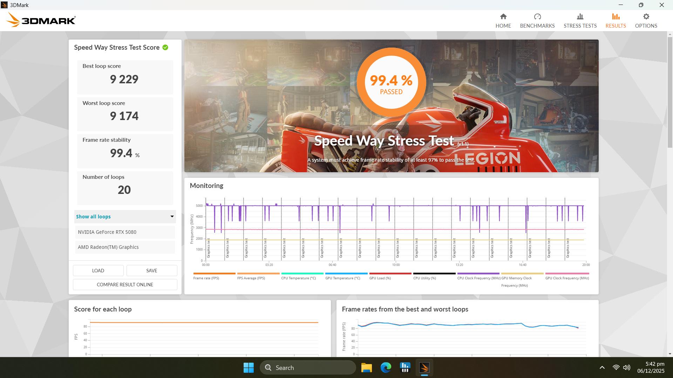Viewport: 673px width, 378px height.
Task: Click the green validation checkmark icon
Action: [165, 48]
